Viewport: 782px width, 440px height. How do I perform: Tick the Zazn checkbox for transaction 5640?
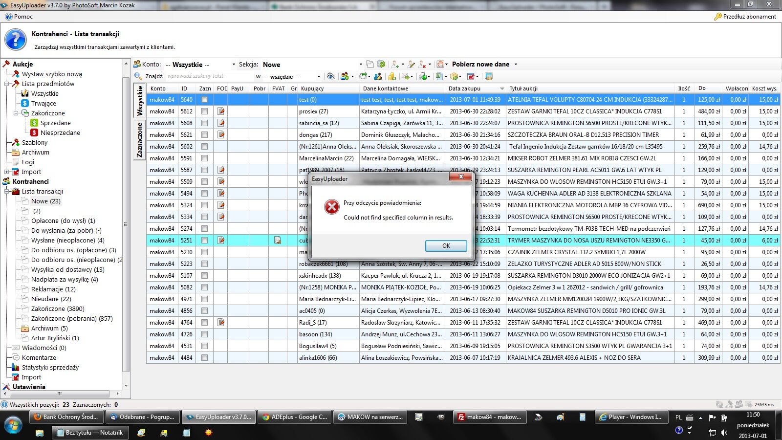[x=204, y=100]
